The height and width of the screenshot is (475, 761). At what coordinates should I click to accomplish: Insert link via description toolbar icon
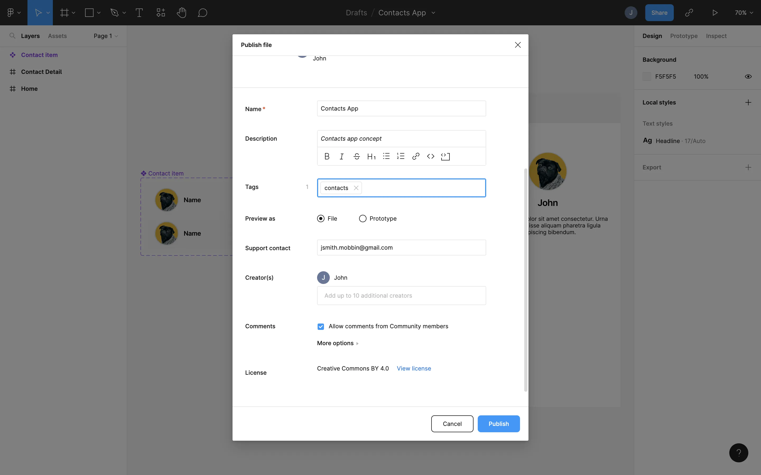pyautogui.click(x=416, y=156)
